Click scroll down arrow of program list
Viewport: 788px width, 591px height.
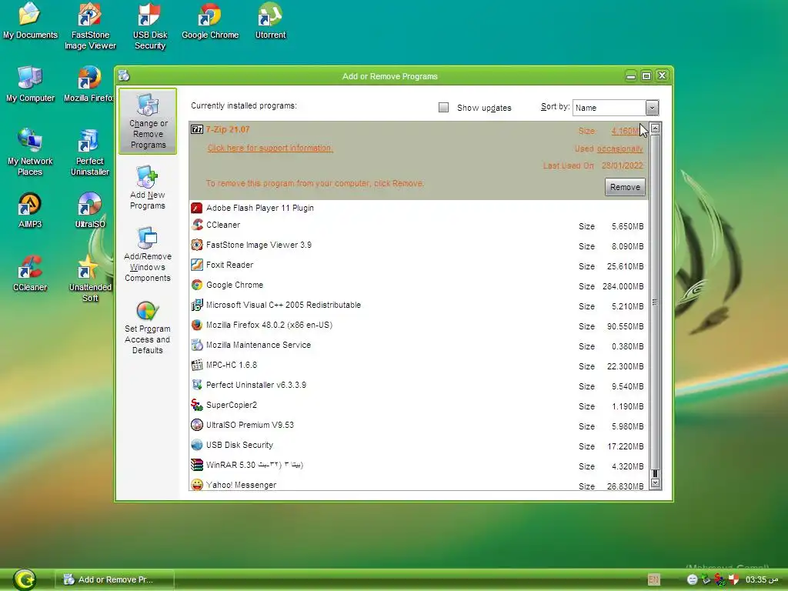click(655, 483)
